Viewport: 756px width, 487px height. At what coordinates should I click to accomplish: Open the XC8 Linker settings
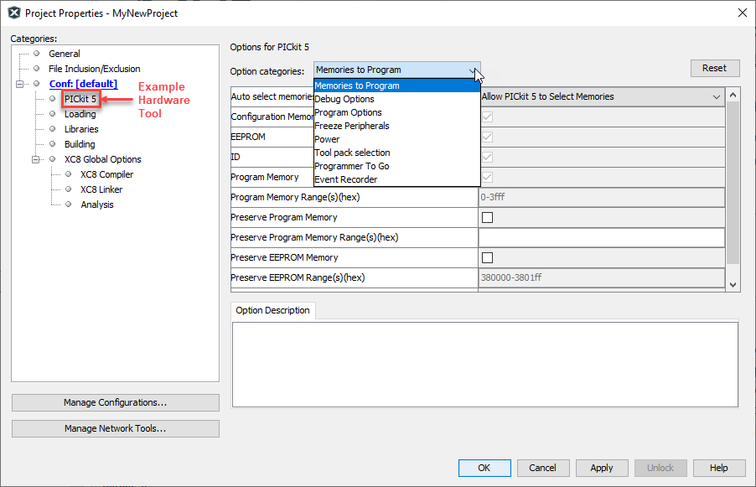click(x=101, y=189)
